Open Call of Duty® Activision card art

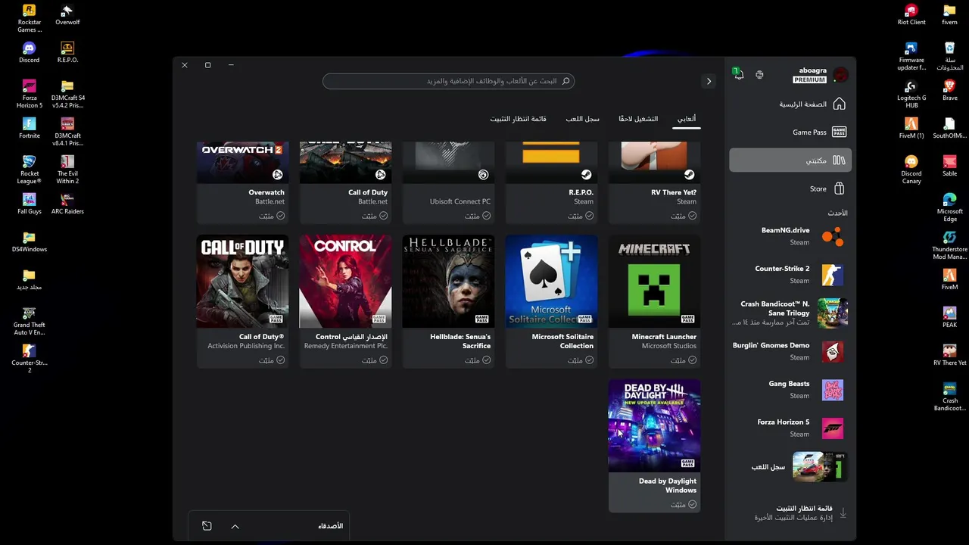(x=242, y=281)
